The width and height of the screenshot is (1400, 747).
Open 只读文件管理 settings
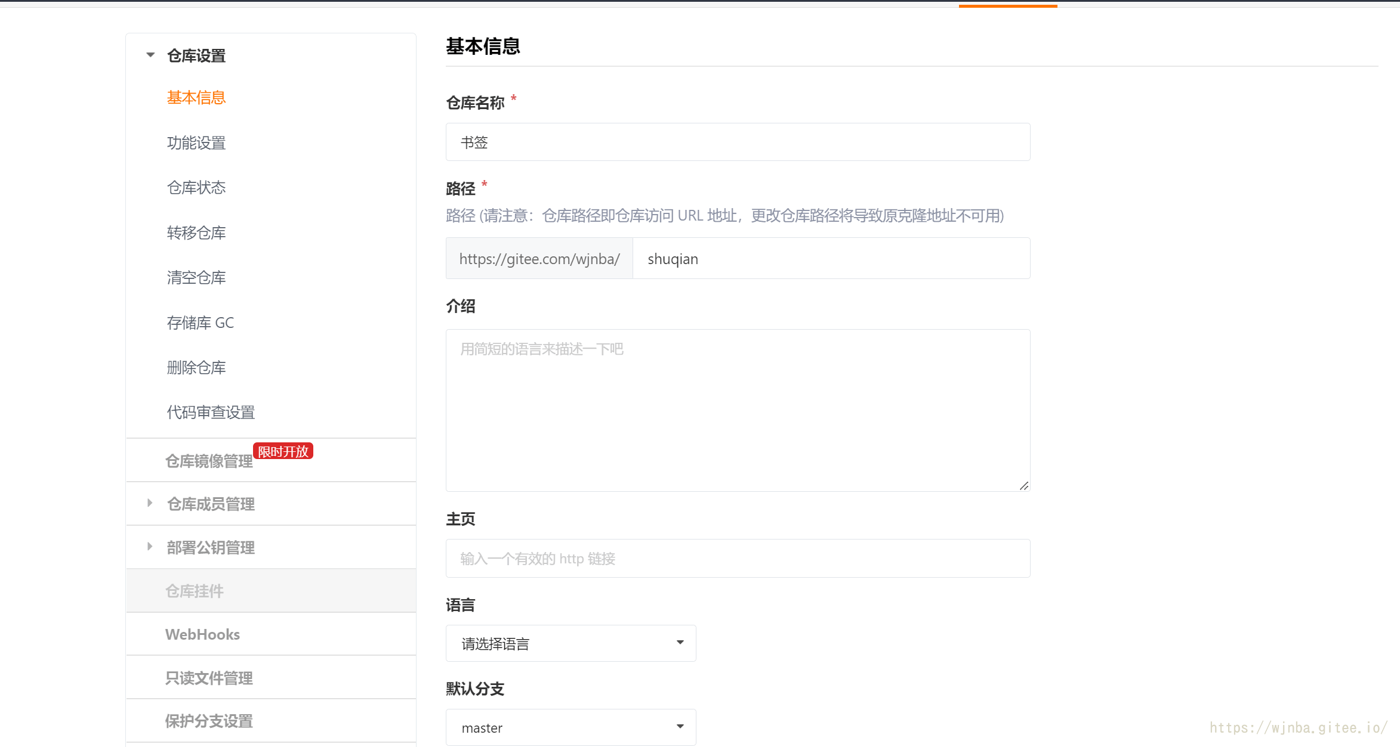[209, 678]
